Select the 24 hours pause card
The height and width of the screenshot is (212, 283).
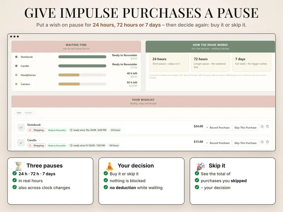(169, 63)
